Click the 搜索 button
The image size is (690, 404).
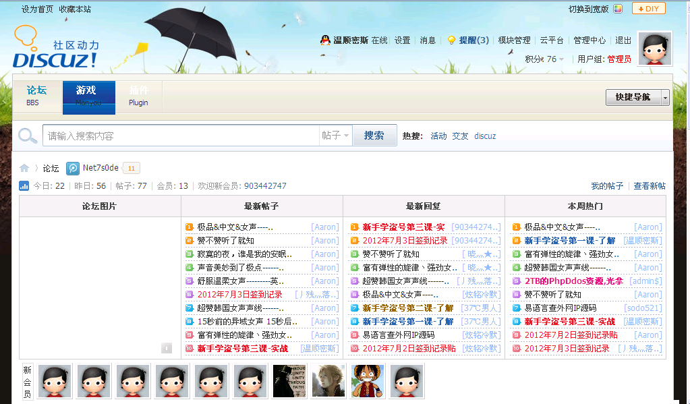tap(374, 136)
